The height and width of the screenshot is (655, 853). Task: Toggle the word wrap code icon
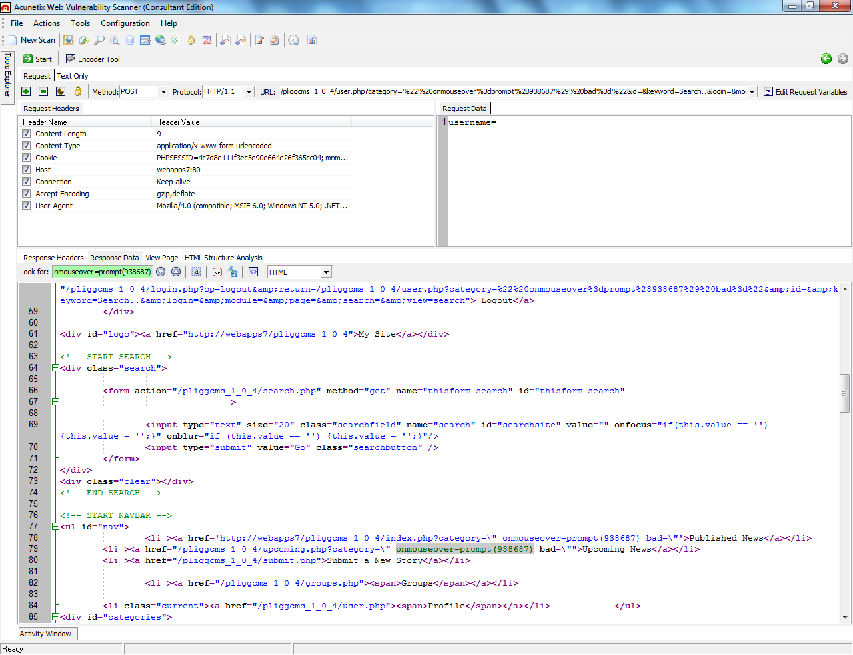[x=253, y=272]
